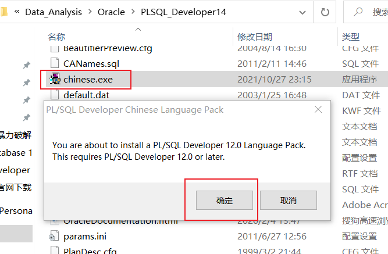
Task: Open the sidebar item ending in 'veloper'
Action: pyautogui.click(x=15, y=170)
